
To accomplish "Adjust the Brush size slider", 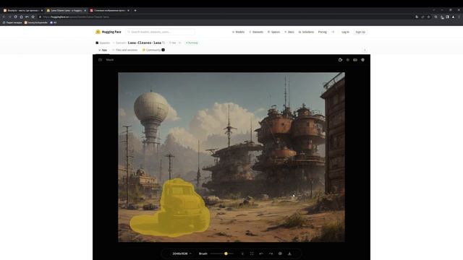I will coord(222,253).
